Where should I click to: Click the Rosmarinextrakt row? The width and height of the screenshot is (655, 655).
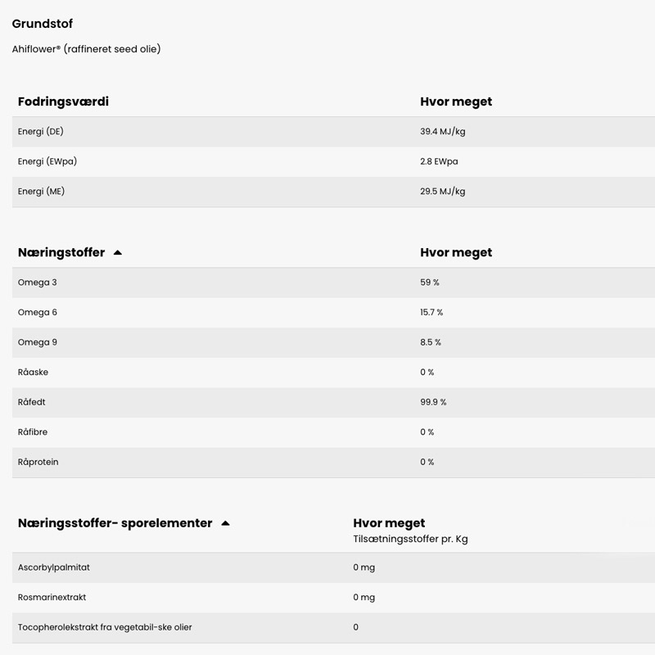(333, 598)
